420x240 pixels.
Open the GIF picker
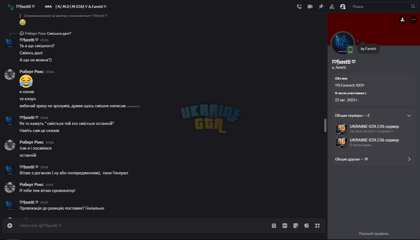(x=285, y=226)
